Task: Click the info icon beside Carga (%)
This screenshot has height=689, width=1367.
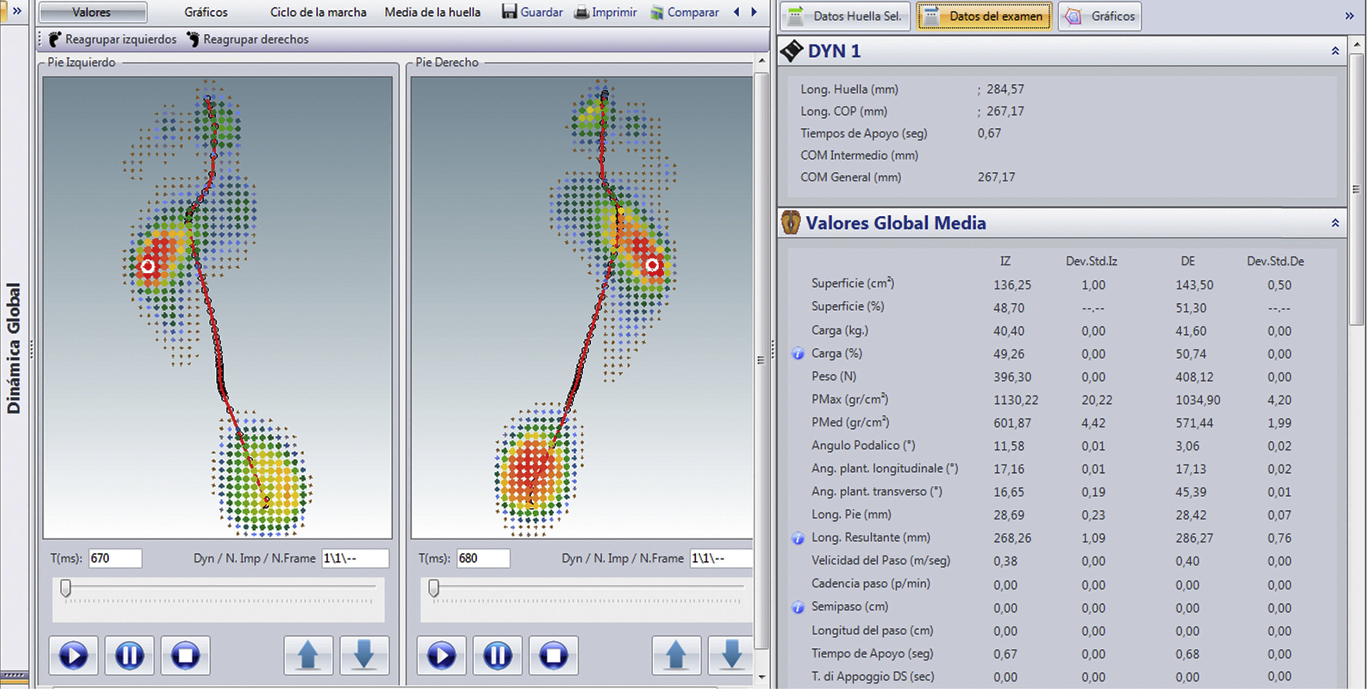Action: (x=797, y=353)
